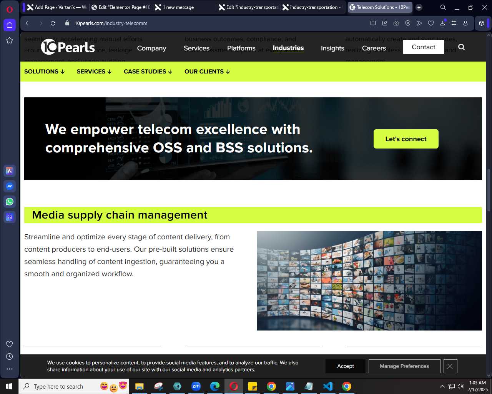
Task: Open the send flow arrow icon
Action: pyautogui.click(x=419, y=23)
